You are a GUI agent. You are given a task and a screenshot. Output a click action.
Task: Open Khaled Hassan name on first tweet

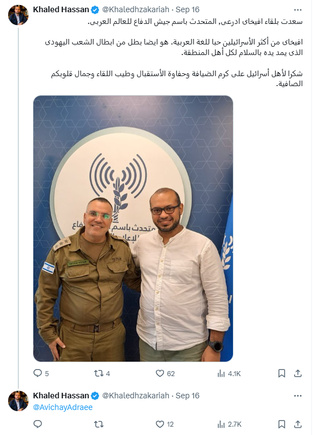coord(61,9)
